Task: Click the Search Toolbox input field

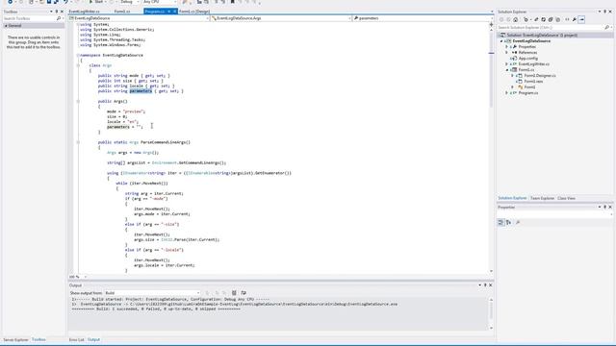Action: [x=29, y=18]
